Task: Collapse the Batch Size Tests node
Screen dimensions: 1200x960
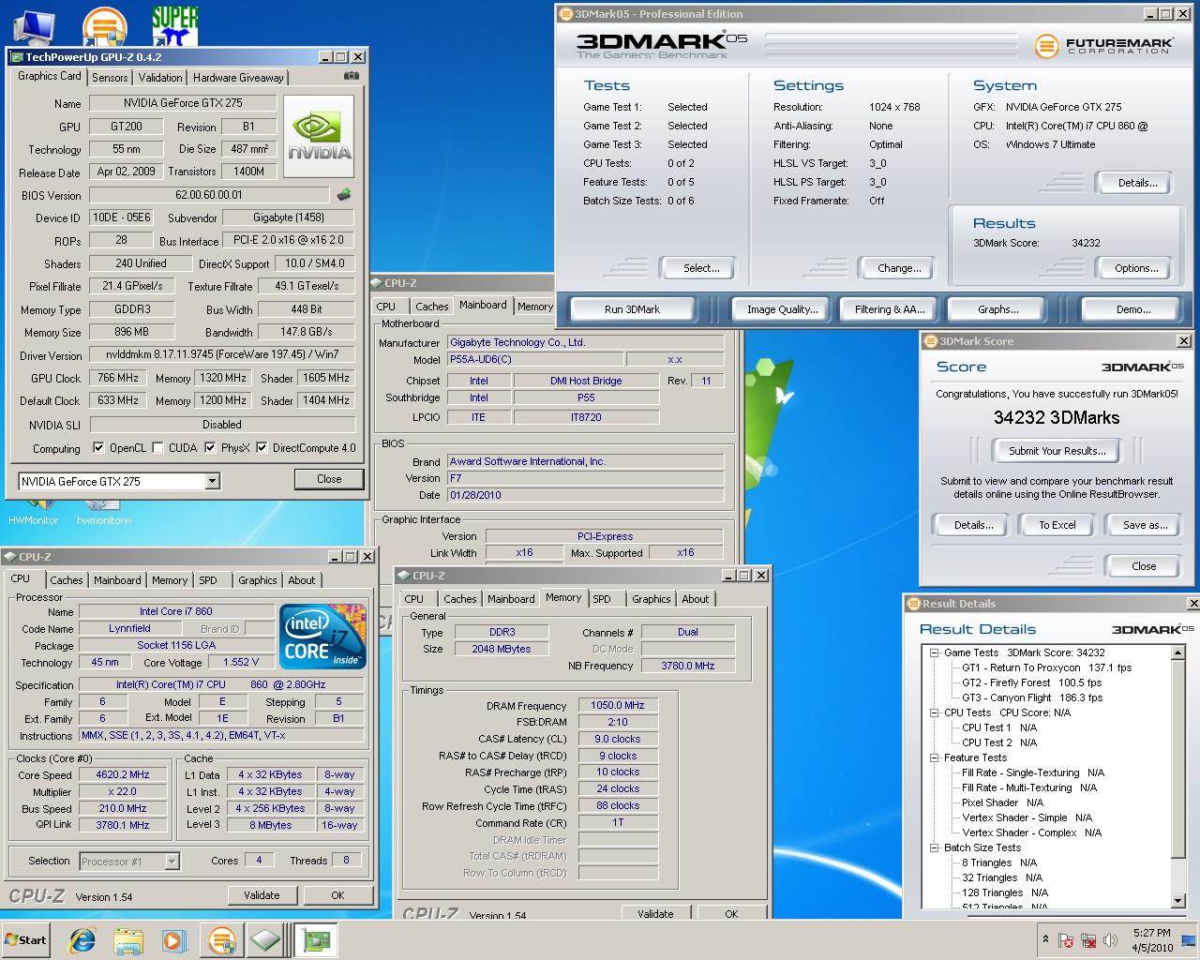Action: [x=935, y=847]
